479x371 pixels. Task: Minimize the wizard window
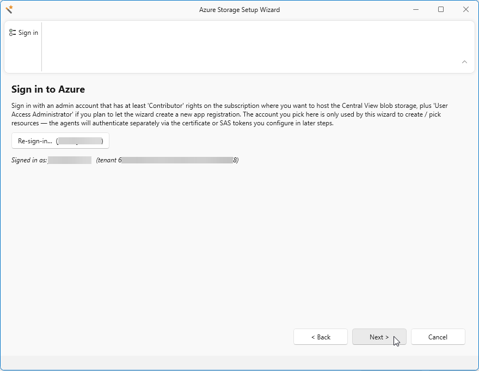coord(416,9)
